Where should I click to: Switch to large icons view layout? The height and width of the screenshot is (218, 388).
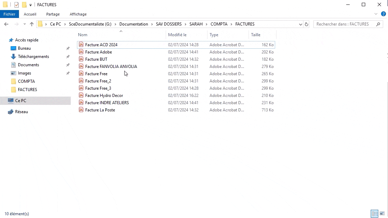pos(382,213)
